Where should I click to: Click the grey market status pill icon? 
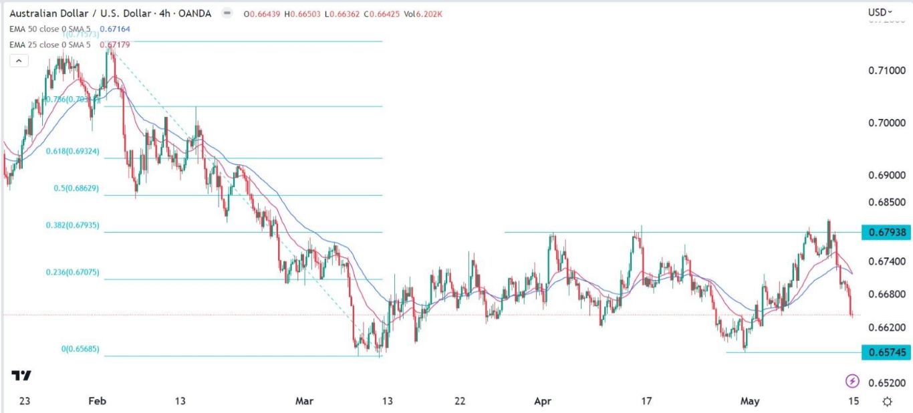click(x=227, y=13)
